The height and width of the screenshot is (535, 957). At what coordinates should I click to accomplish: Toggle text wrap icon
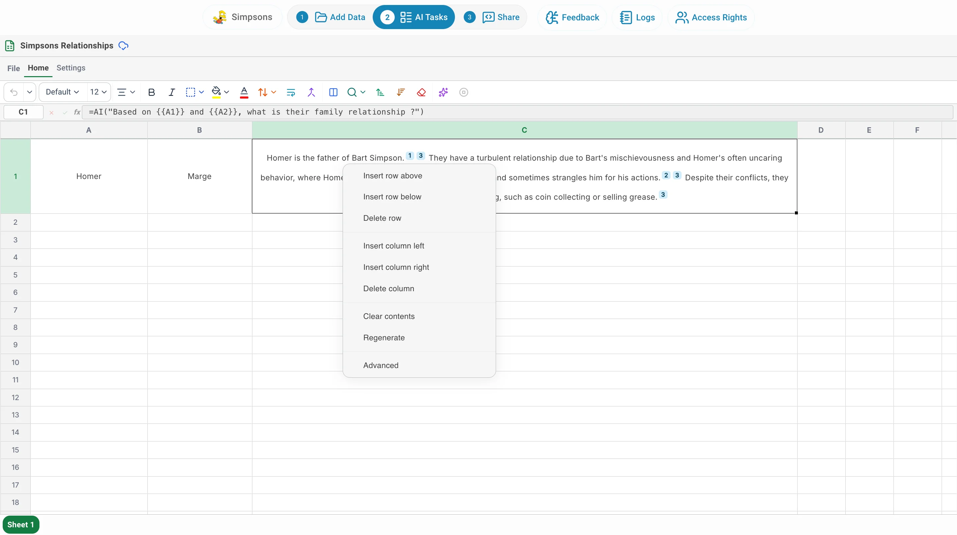(291, 92)
